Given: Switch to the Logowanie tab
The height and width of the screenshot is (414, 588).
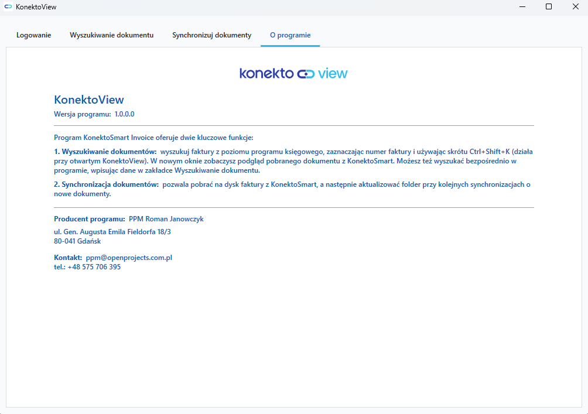Looking at the screenshot, I should pyautogui.click(x=33, y=35).
